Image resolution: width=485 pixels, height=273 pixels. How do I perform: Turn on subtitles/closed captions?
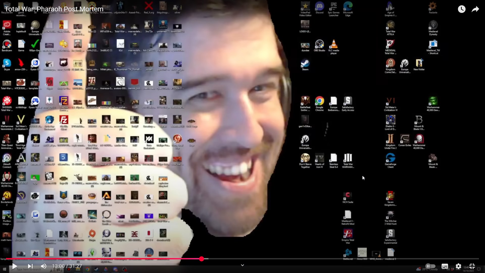[445, 266]
